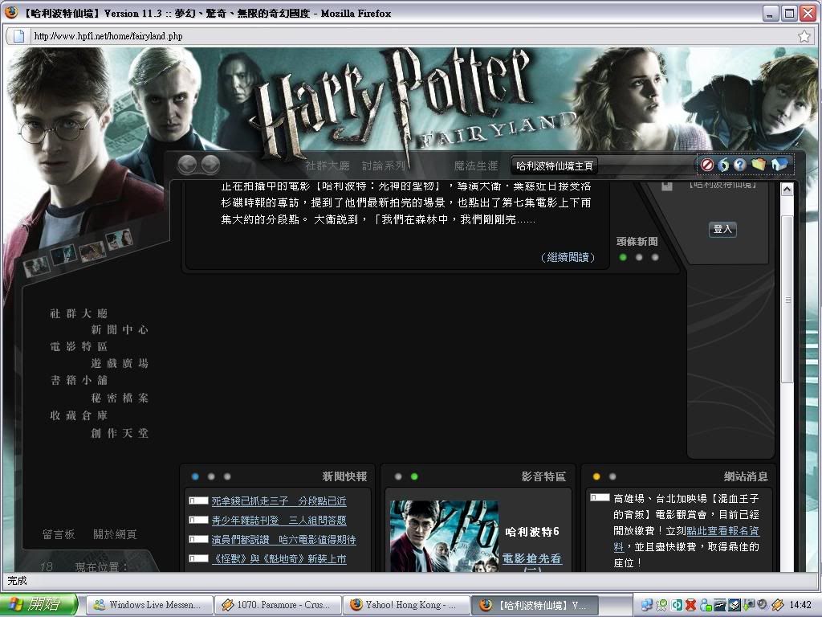Click the 登入 login button

pyautogui.click(x=722, y=229)
